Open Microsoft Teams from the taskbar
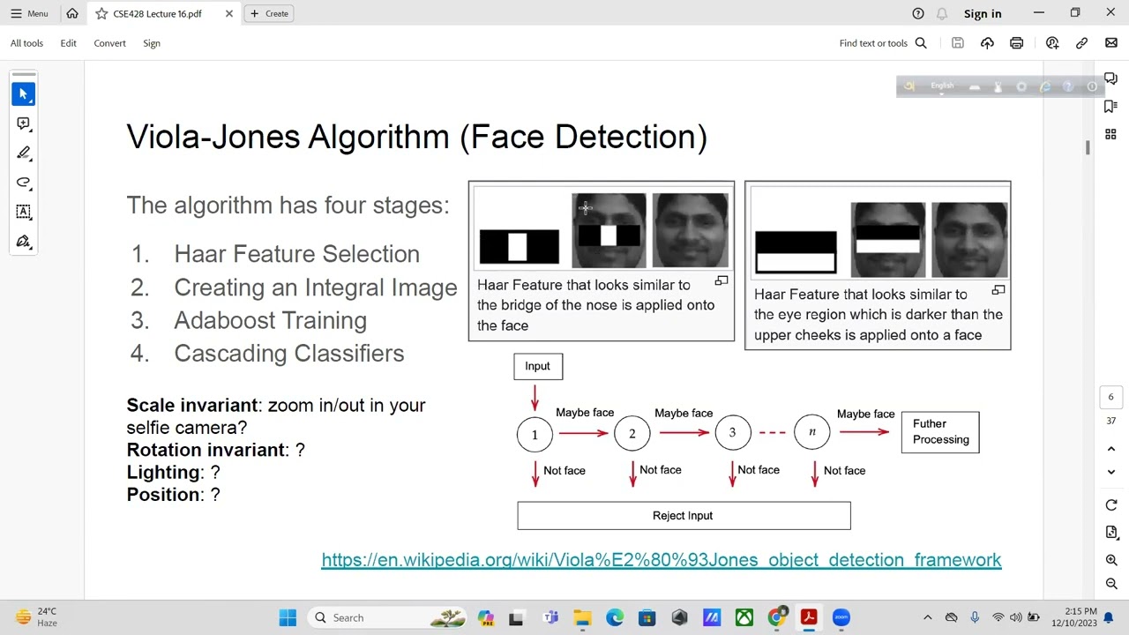 click(550, 617)
